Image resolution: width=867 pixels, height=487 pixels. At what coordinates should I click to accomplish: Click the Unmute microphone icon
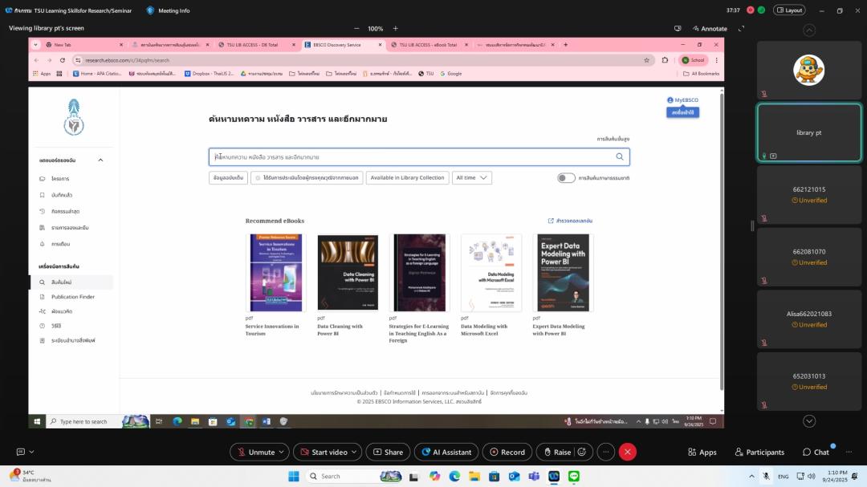[x=240, y=453]
